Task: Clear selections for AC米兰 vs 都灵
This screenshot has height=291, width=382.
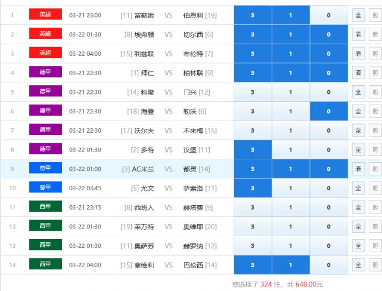Action: [x=358, y=169]
